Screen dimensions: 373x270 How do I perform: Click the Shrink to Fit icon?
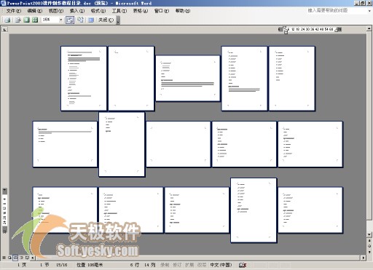80,20
